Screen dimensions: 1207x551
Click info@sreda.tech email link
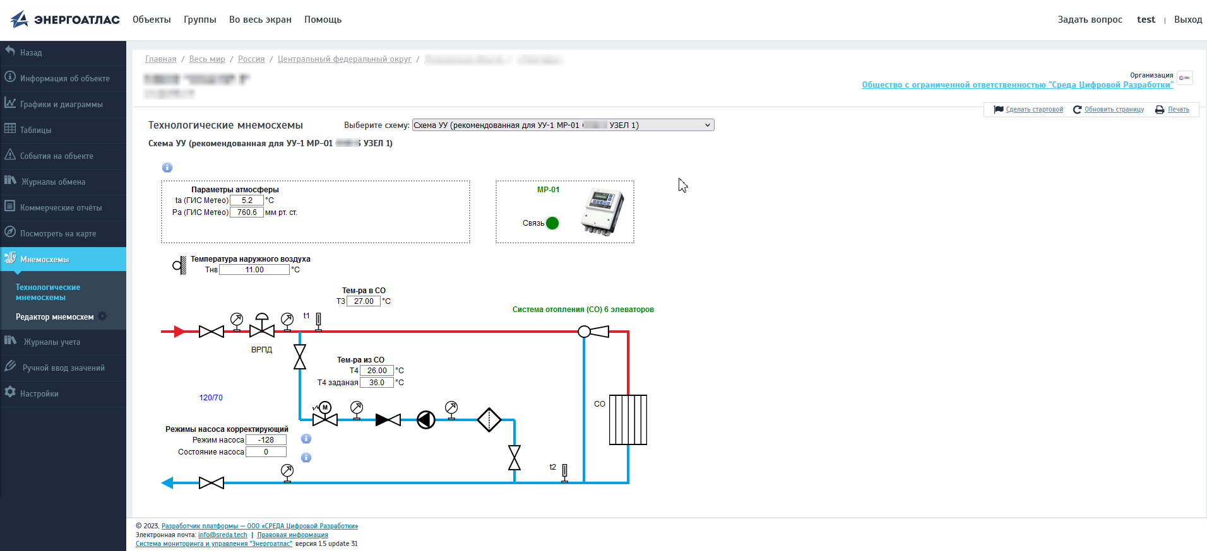[x=223, y=535]
